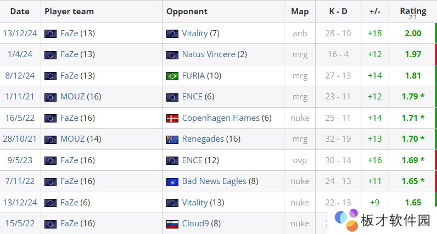Click the Russia flag beside Cloud9

pyautogui.click(x=172, y=224)
